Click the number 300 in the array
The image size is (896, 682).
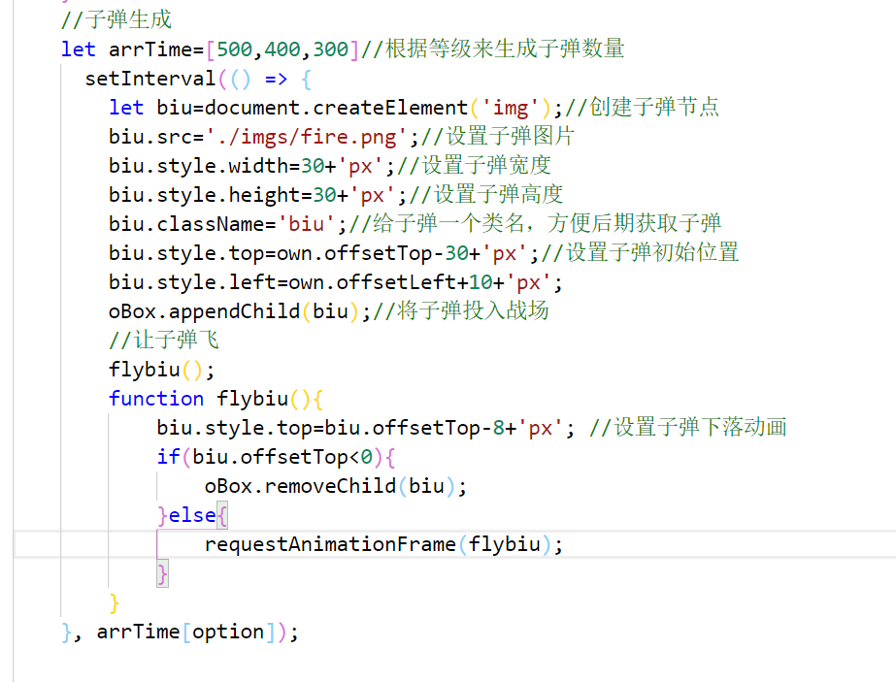(x=330, y=49)
